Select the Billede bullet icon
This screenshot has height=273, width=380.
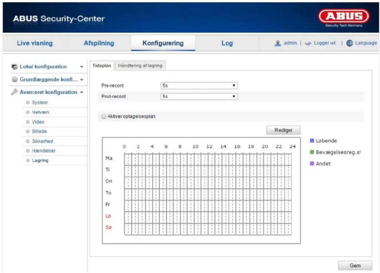tap(28, 132)
